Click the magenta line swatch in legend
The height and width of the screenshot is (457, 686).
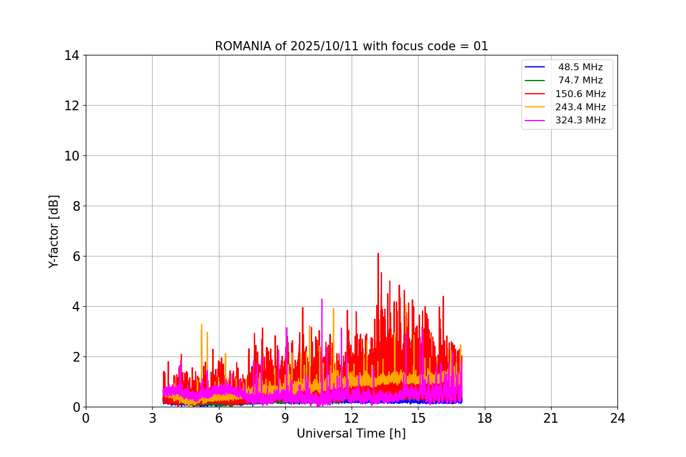[x=535, y=121]
